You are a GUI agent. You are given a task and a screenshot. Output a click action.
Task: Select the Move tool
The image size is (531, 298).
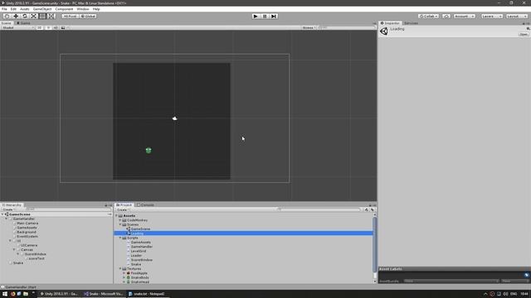pyautogui.click(x=16, y=17)
